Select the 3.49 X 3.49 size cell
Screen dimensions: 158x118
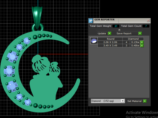(x=110, y=46)
